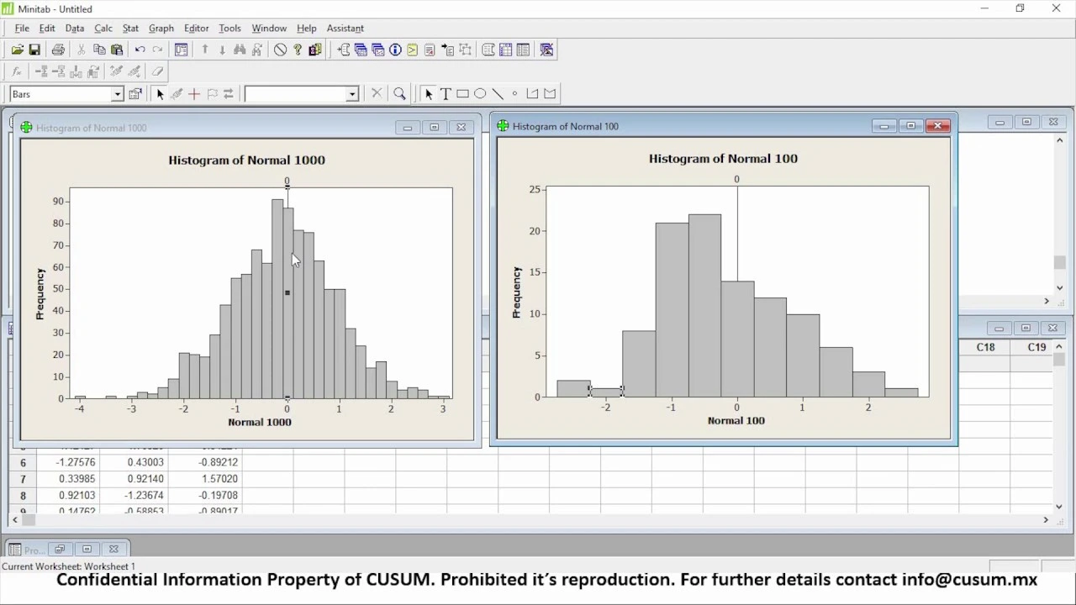
Task: Click the Edit Bars properties icon
Action: (x=134, y=94)
